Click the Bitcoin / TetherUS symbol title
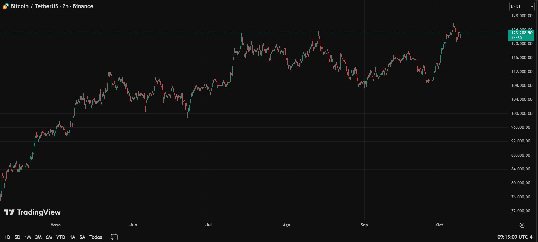The image size is (538, 242). (52, 6)
